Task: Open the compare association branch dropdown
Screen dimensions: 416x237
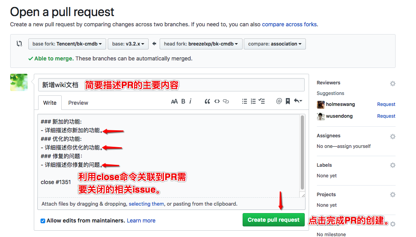Action: (x=274, y=44)
